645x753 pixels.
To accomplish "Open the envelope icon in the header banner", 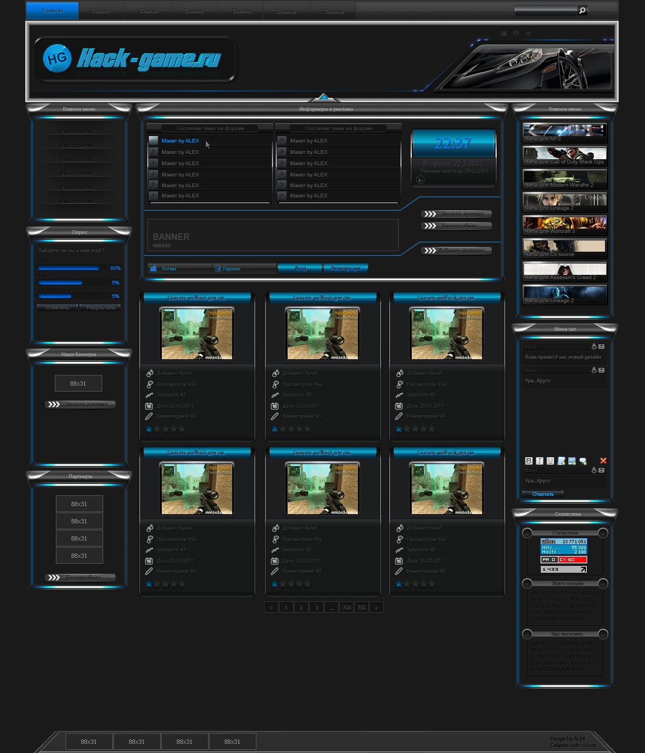I will coord(516,33).
